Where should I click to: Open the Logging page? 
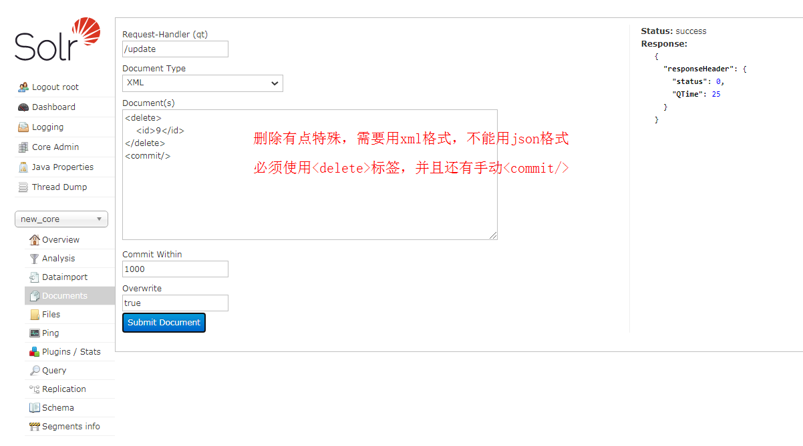click(x=48, y=127)
